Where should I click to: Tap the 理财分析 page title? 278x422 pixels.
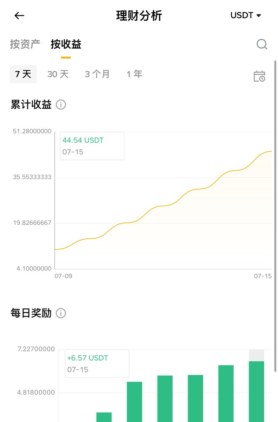tap(139, 16)
